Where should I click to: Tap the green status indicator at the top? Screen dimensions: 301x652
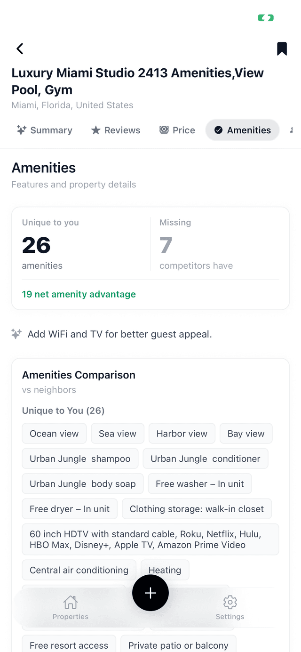point(265,17)
